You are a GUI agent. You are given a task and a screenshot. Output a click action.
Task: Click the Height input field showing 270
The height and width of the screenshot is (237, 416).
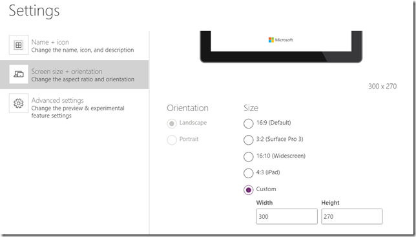click(x=352, y=216)
